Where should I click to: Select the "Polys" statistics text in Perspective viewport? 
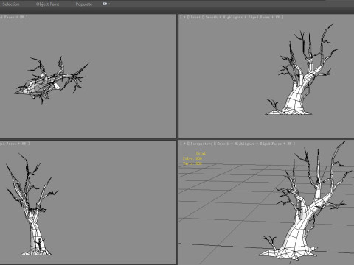(192, 158)
